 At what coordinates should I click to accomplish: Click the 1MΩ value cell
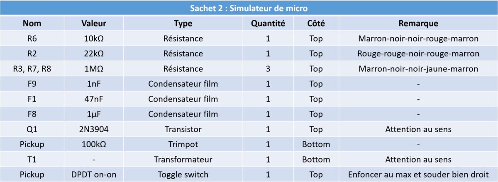[x=94, y=69]
